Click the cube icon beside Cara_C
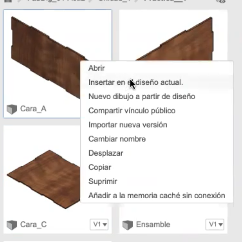The height and width of the screenshot is (242, 242). tap(12, 225)
